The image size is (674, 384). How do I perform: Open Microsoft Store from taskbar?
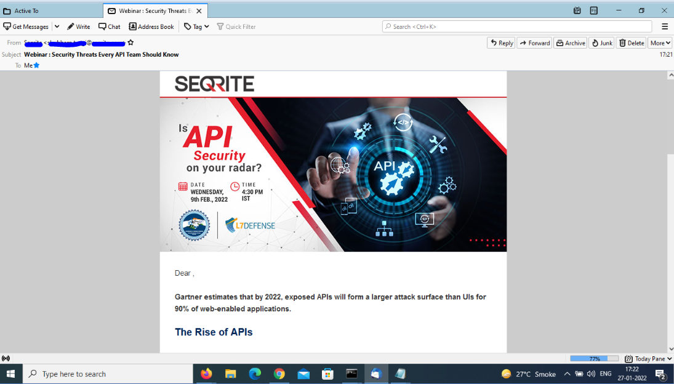point(327,374)
